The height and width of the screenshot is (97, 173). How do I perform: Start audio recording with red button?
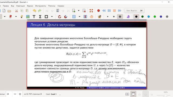coord(98,11)
